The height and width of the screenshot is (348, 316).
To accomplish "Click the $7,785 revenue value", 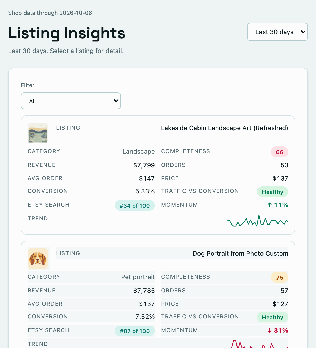I will (144, 291).
